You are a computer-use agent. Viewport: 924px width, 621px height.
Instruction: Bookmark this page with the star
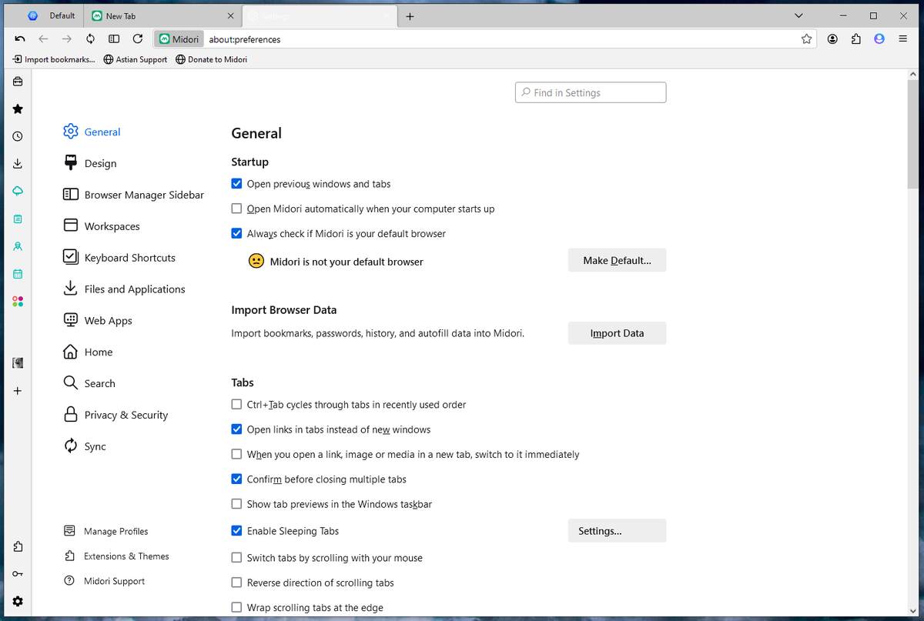(806, 38)
